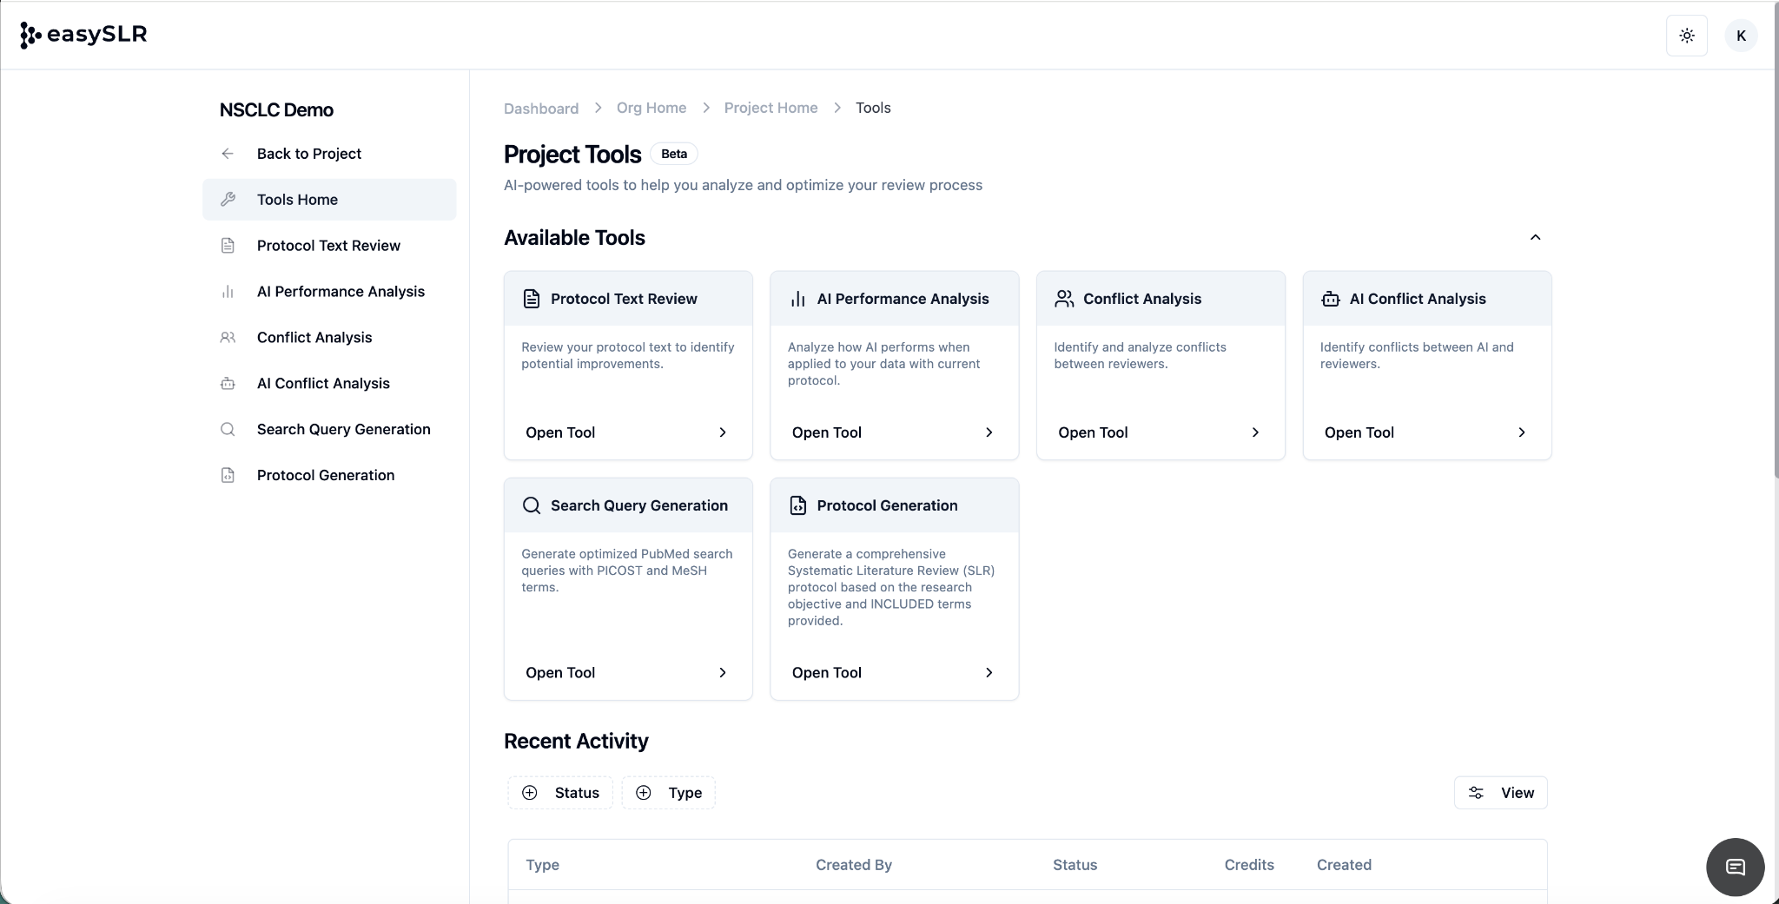Viewport: 1779px width, 904px height.
Task: Open the Status filter dropdown
Action: [560, 793]
